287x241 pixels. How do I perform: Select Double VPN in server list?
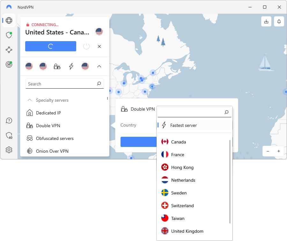[x=65, y=126]
